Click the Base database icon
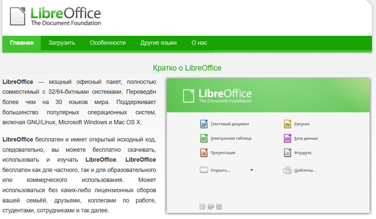 [287, 138]
